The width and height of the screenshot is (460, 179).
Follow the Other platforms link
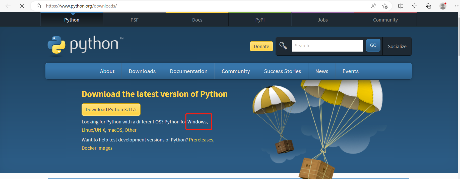point(130,130)
